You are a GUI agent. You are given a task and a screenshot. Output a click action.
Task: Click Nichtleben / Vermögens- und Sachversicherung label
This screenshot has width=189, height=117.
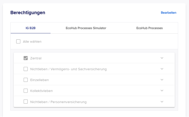tap(68, 69)
